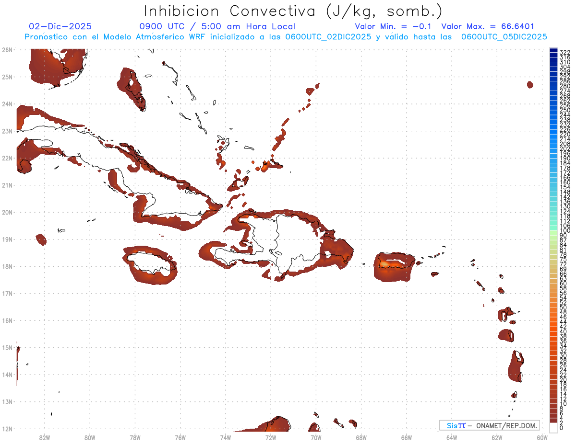
Task: Click the longitude label '60W'
Action: [542, 437]
